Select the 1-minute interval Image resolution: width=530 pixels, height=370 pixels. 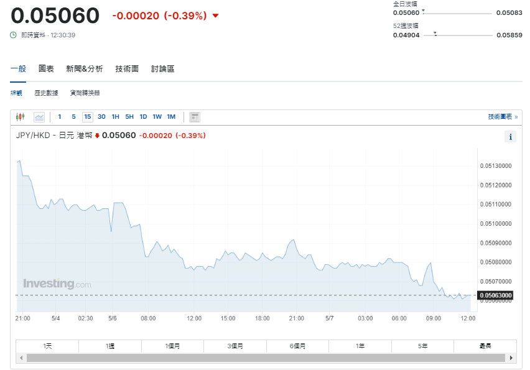[60, 116]
